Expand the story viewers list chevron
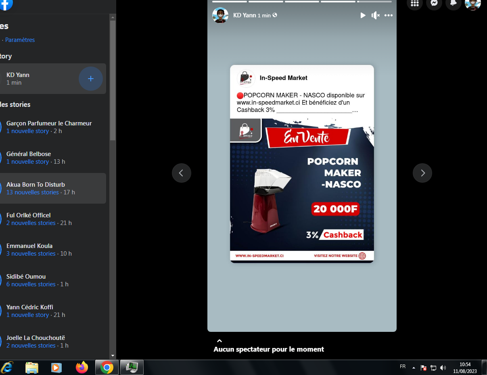Screen dimensions: 487x375 [219, 341]
